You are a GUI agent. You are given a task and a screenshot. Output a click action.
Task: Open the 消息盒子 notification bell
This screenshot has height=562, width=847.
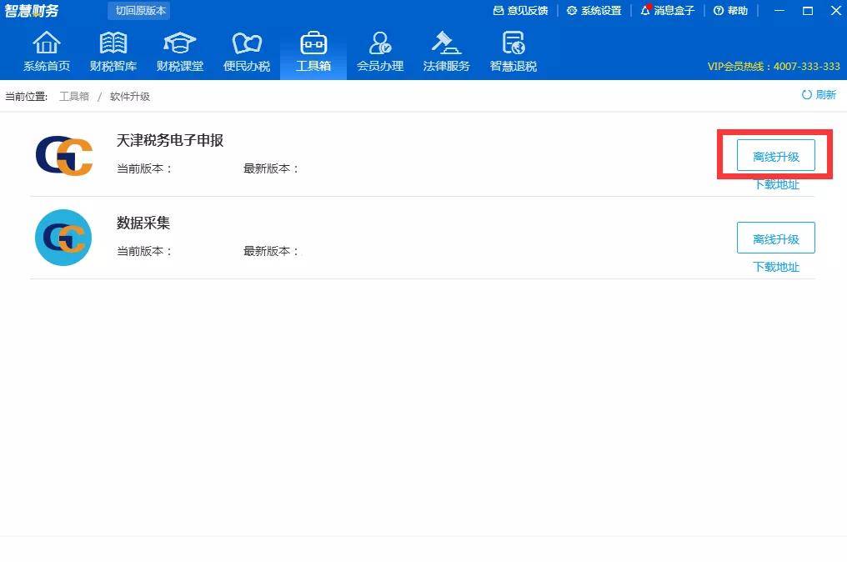pyautogui.click(x=667, y=11)
